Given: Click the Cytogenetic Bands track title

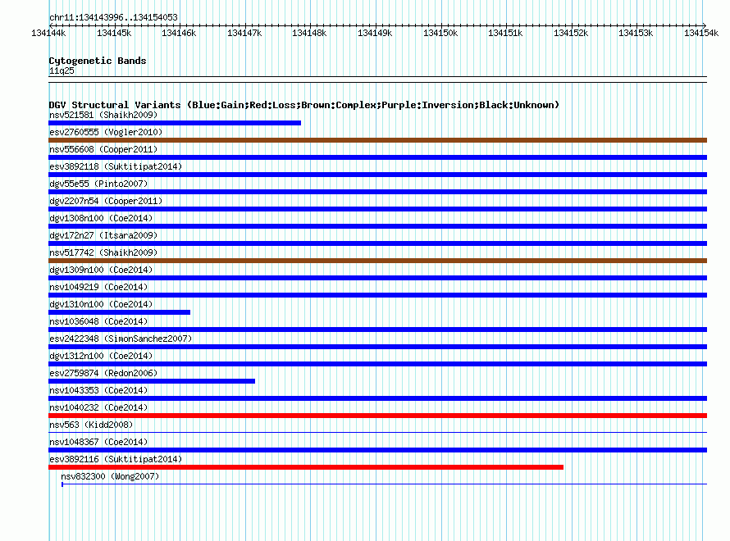Looking at the screenshot, I should [98, 61].
